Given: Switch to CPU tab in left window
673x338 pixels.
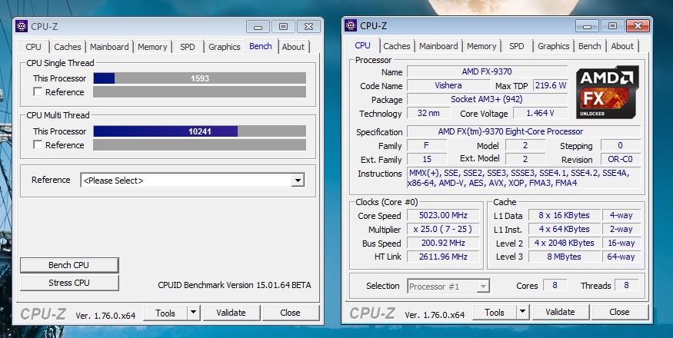Looking at the screenshot, I should 33,47.
